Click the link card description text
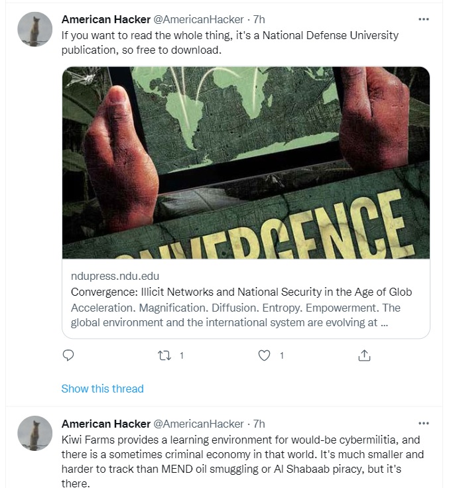The width and height of the screenshot is (449, 488). pos(235,316)
